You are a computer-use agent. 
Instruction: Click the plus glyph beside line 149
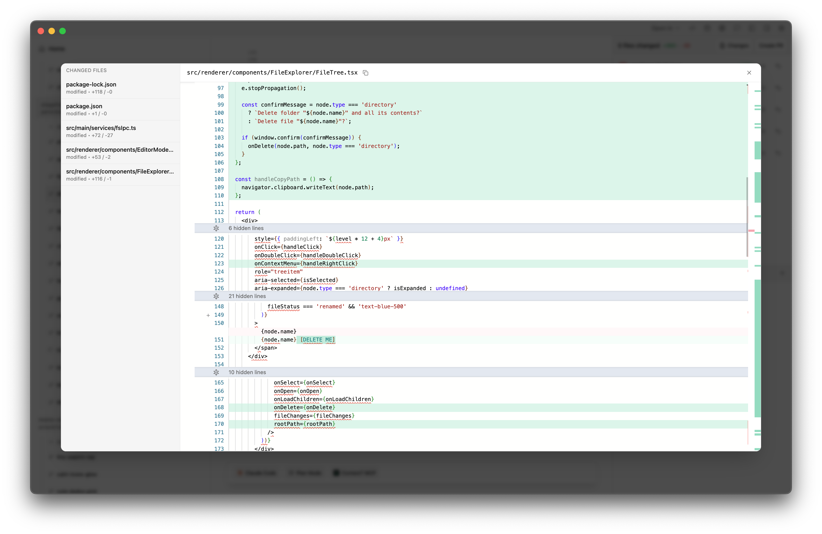(x=208, y=315)
